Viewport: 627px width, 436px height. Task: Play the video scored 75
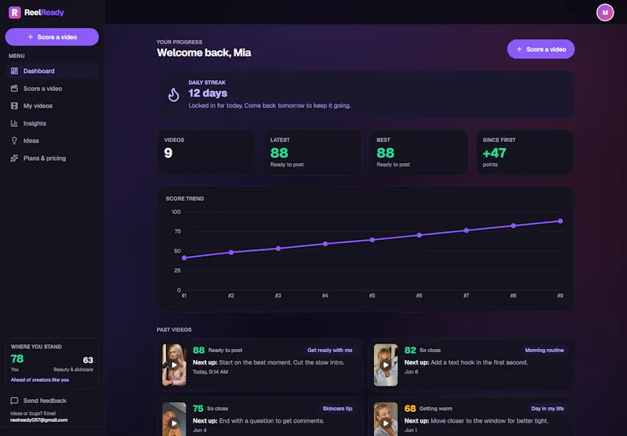(174, 423)
